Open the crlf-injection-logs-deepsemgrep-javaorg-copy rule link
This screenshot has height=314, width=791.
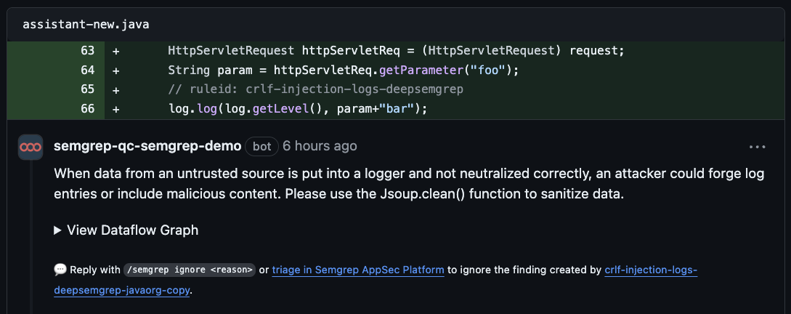coord(650,270)
